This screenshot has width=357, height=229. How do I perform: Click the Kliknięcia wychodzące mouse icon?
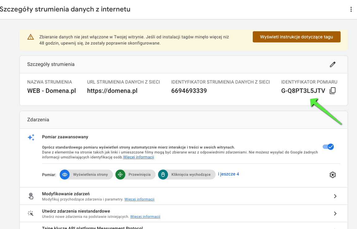163,175
